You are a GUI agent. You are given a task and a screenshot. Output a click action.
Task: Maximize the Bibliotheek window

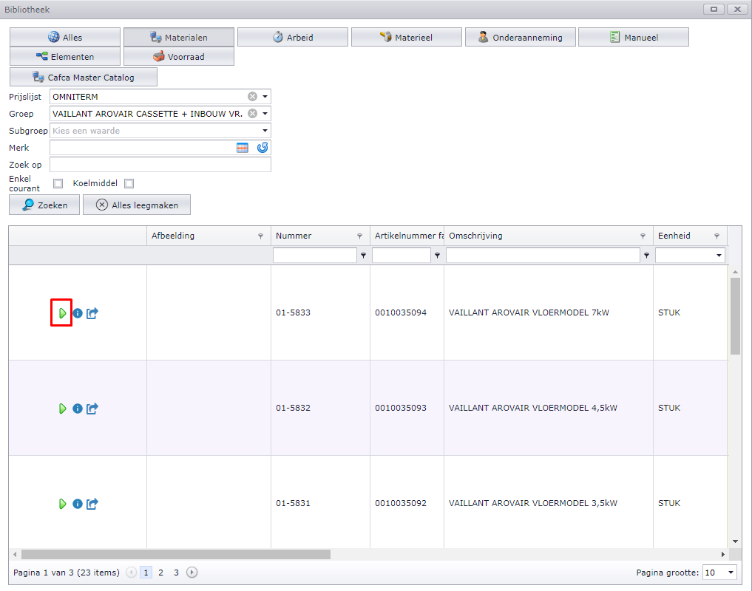coord(714,9)
